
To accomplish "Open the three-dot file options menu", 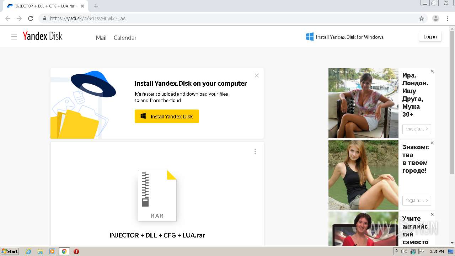I will coord(255,151).
